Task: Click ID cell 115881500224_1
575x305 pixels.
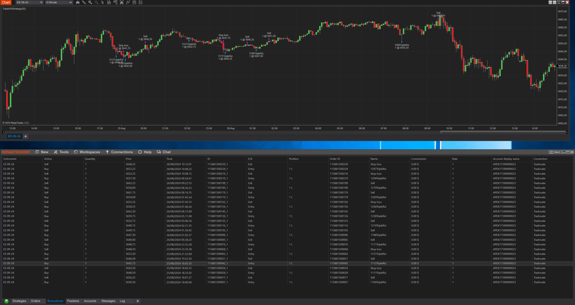Action: click(x=217, y=169)
